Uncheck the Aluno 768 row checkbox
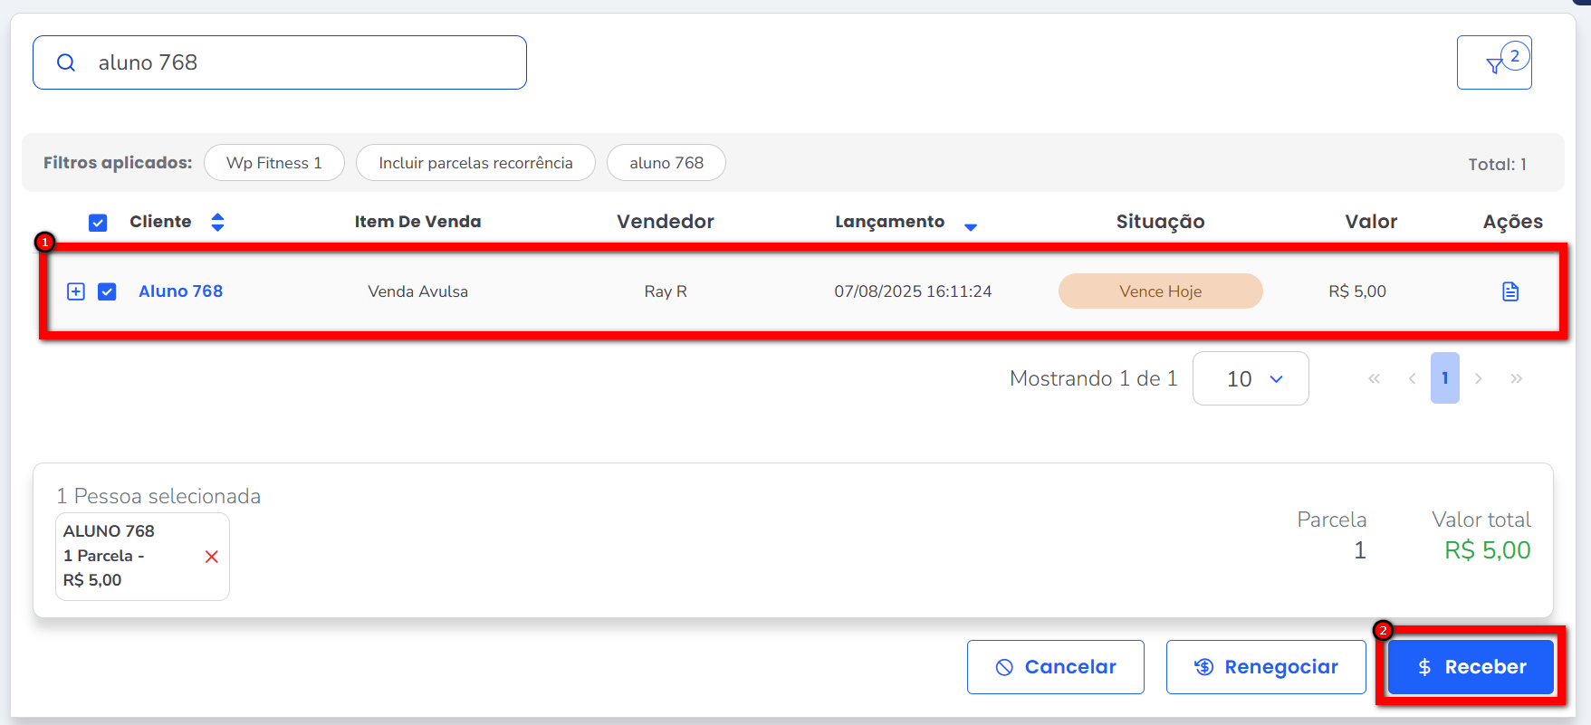The height and width of the screenshot is (725, 1591). coord(107,291)
